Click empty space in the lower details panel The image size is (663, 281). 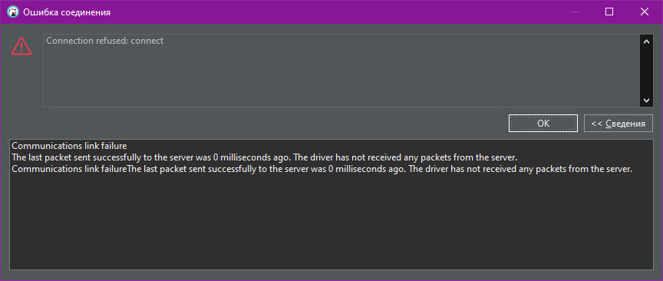coord(331,224)
